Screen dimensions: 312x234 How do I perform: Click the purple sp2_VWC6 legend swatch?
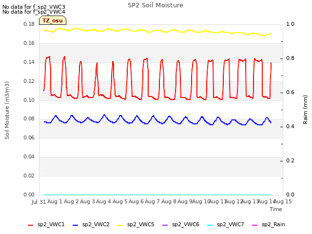[x=165, y=225]
